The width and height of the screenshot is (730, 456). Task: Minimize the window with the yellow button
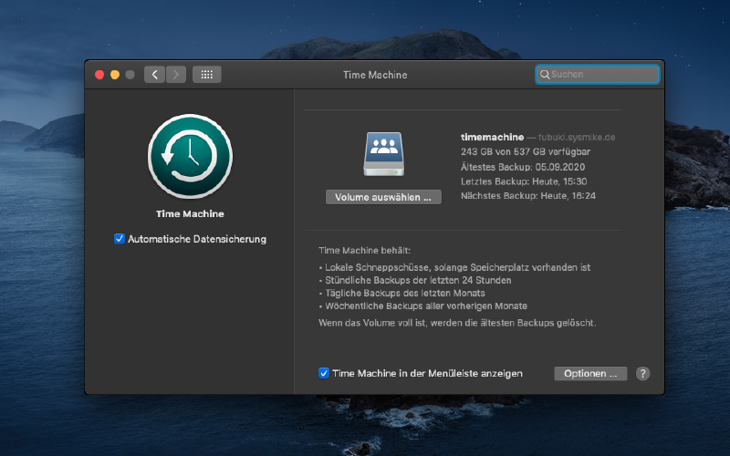click(115, 75)
